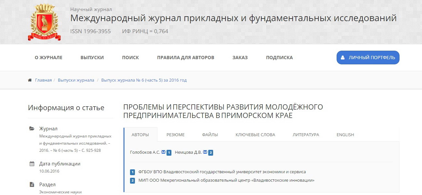Viewport: 422px width, 195px height.
Task: Open Правила для авторов page
Action: pos(185,58)
